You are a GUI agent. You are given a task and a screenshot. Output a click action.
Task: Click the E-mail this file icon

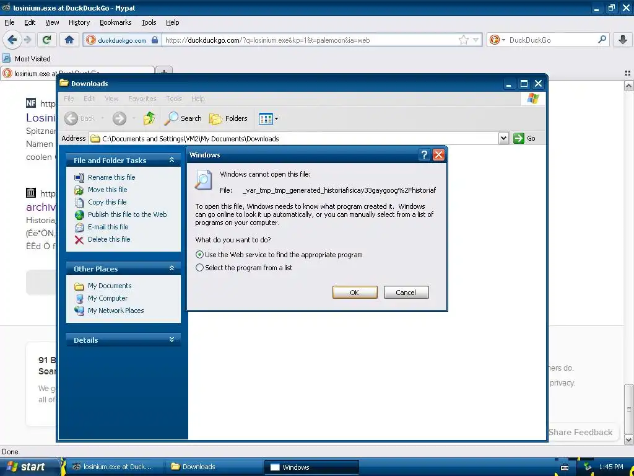tap(79, 227)
